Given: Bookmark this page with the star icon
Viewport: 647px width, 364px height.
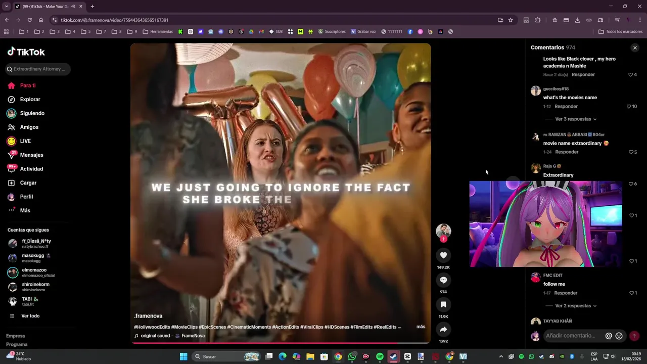Looking at the screenshot, I should (x=511, y=20).
